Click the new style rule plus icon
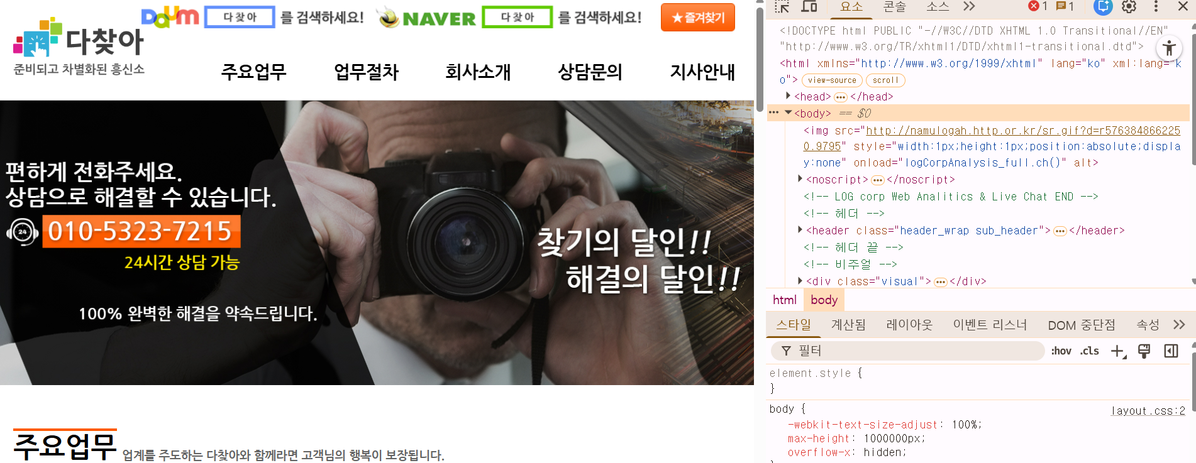This screenshot has width=1196, height=463. (1117, 351)
